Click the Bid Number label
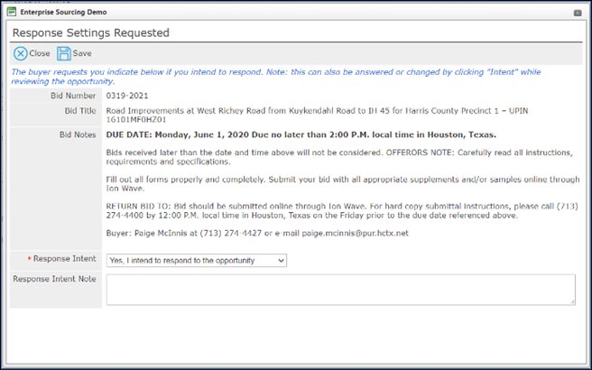The image size is (592, 370). tap(73, 96)
